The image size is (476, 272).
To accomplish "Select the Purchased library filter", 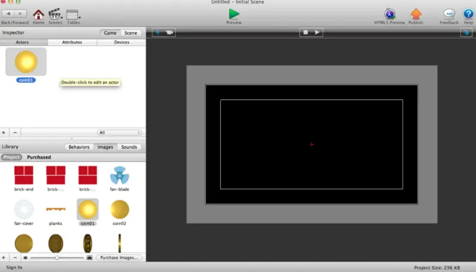I will [x=39, y=157].
